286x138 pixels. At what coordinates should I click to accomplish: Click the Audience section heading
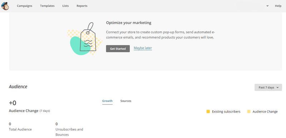click(x=18, y=87)
